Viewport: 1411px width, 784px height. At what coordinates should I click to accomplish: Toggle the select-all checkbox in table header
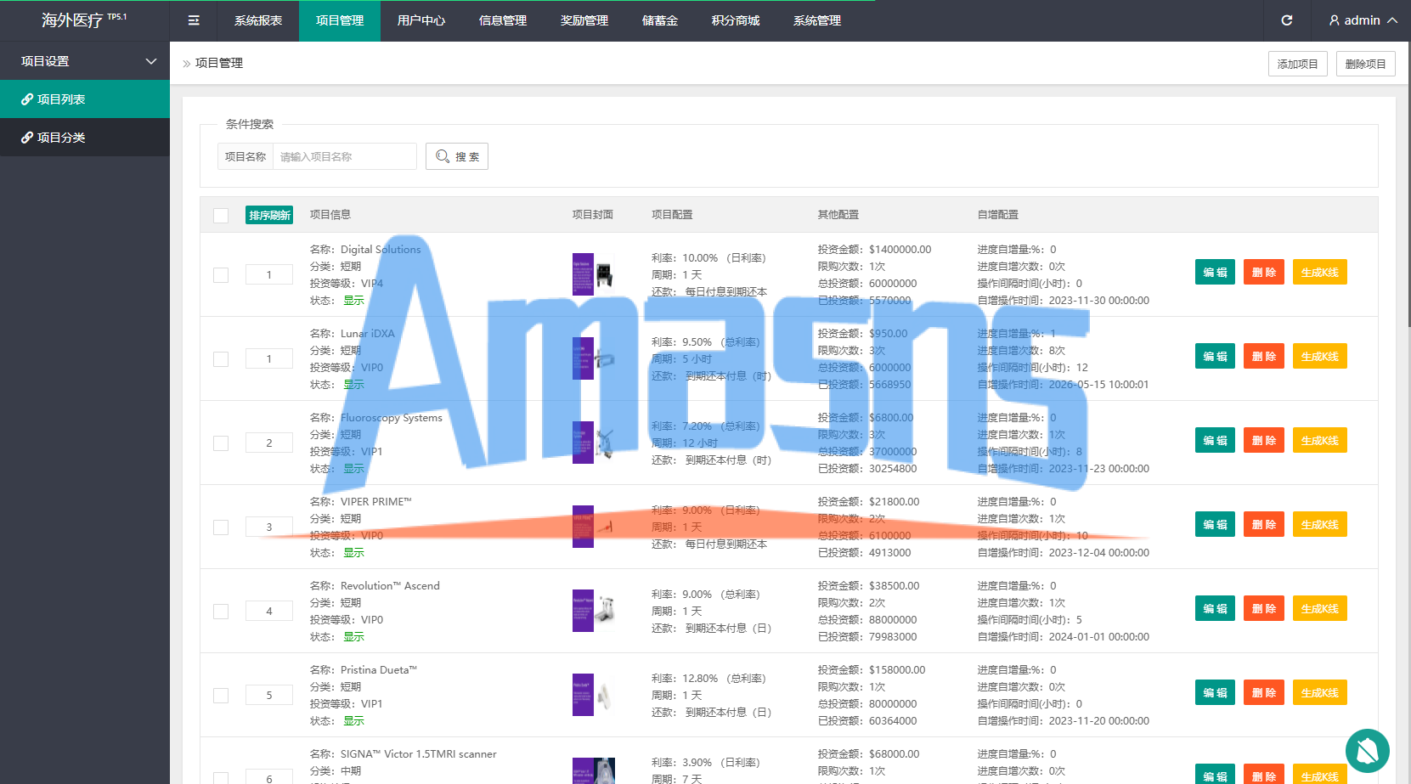click(221, 215)
